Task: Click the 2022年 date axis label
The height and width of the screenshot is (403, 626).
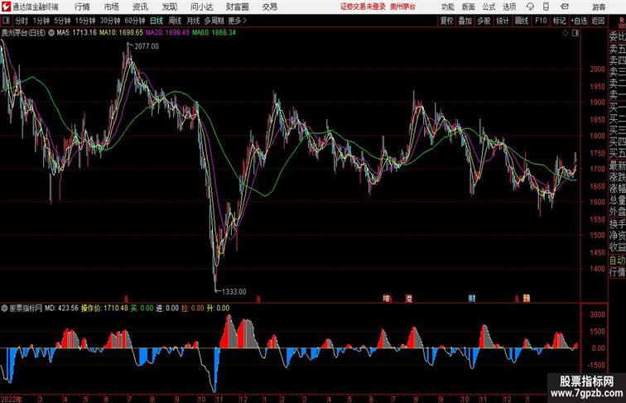Action: coord(12,399)
